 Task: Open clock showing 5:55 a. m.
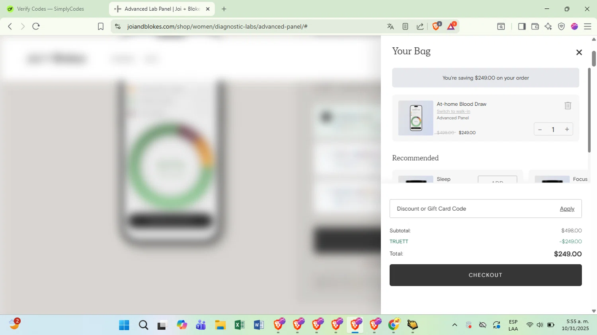575,325
